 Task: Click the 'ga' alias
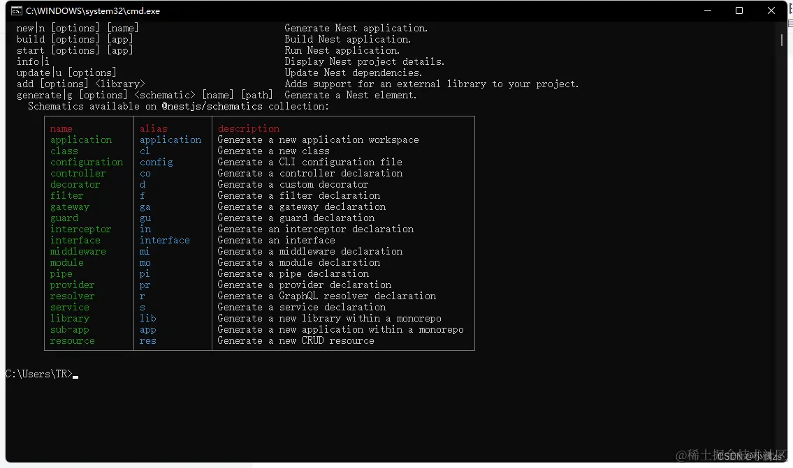click(145, 207)
